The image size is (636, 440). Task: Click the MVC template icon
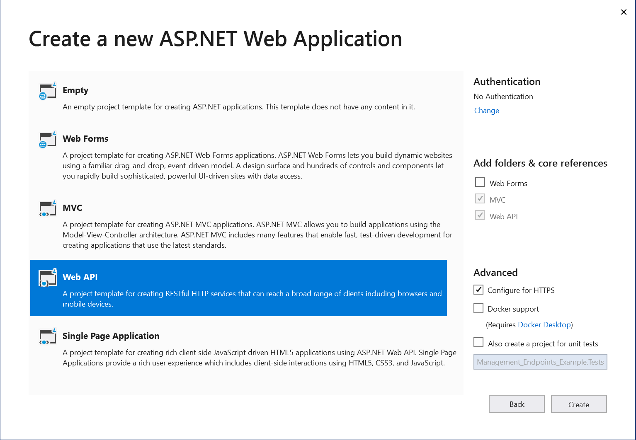pyautogui.click(x=46, y=209)
